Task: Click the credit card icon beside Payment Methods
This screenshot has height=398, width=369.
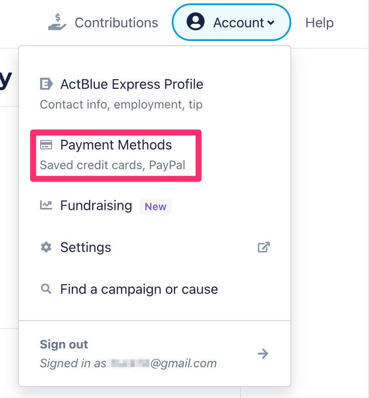Action: tap(46, 145)
